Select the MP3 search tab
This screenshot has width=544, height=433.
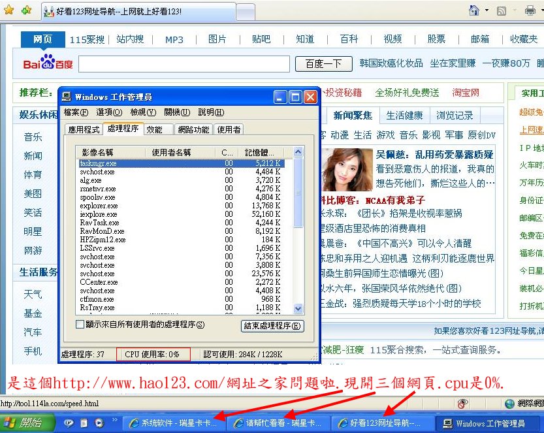[x=174, y=40]
